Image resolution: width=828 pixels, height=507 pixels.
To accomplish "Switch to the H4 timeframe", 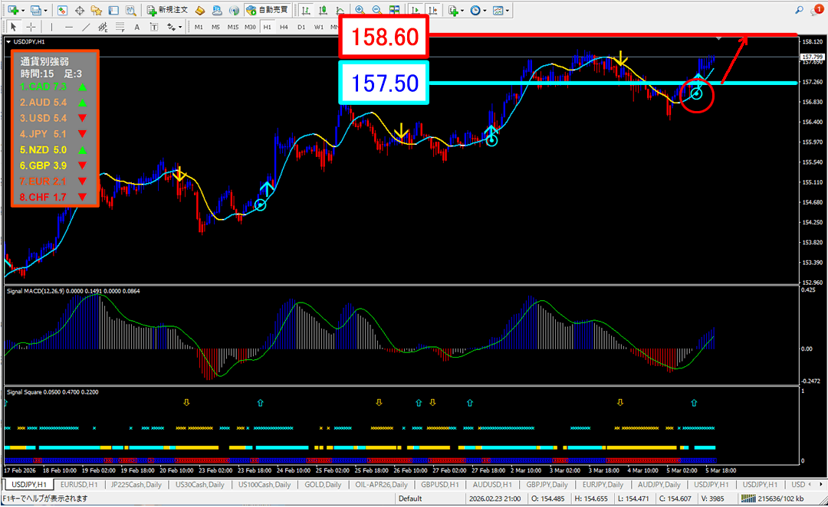I will click(284, 27).
